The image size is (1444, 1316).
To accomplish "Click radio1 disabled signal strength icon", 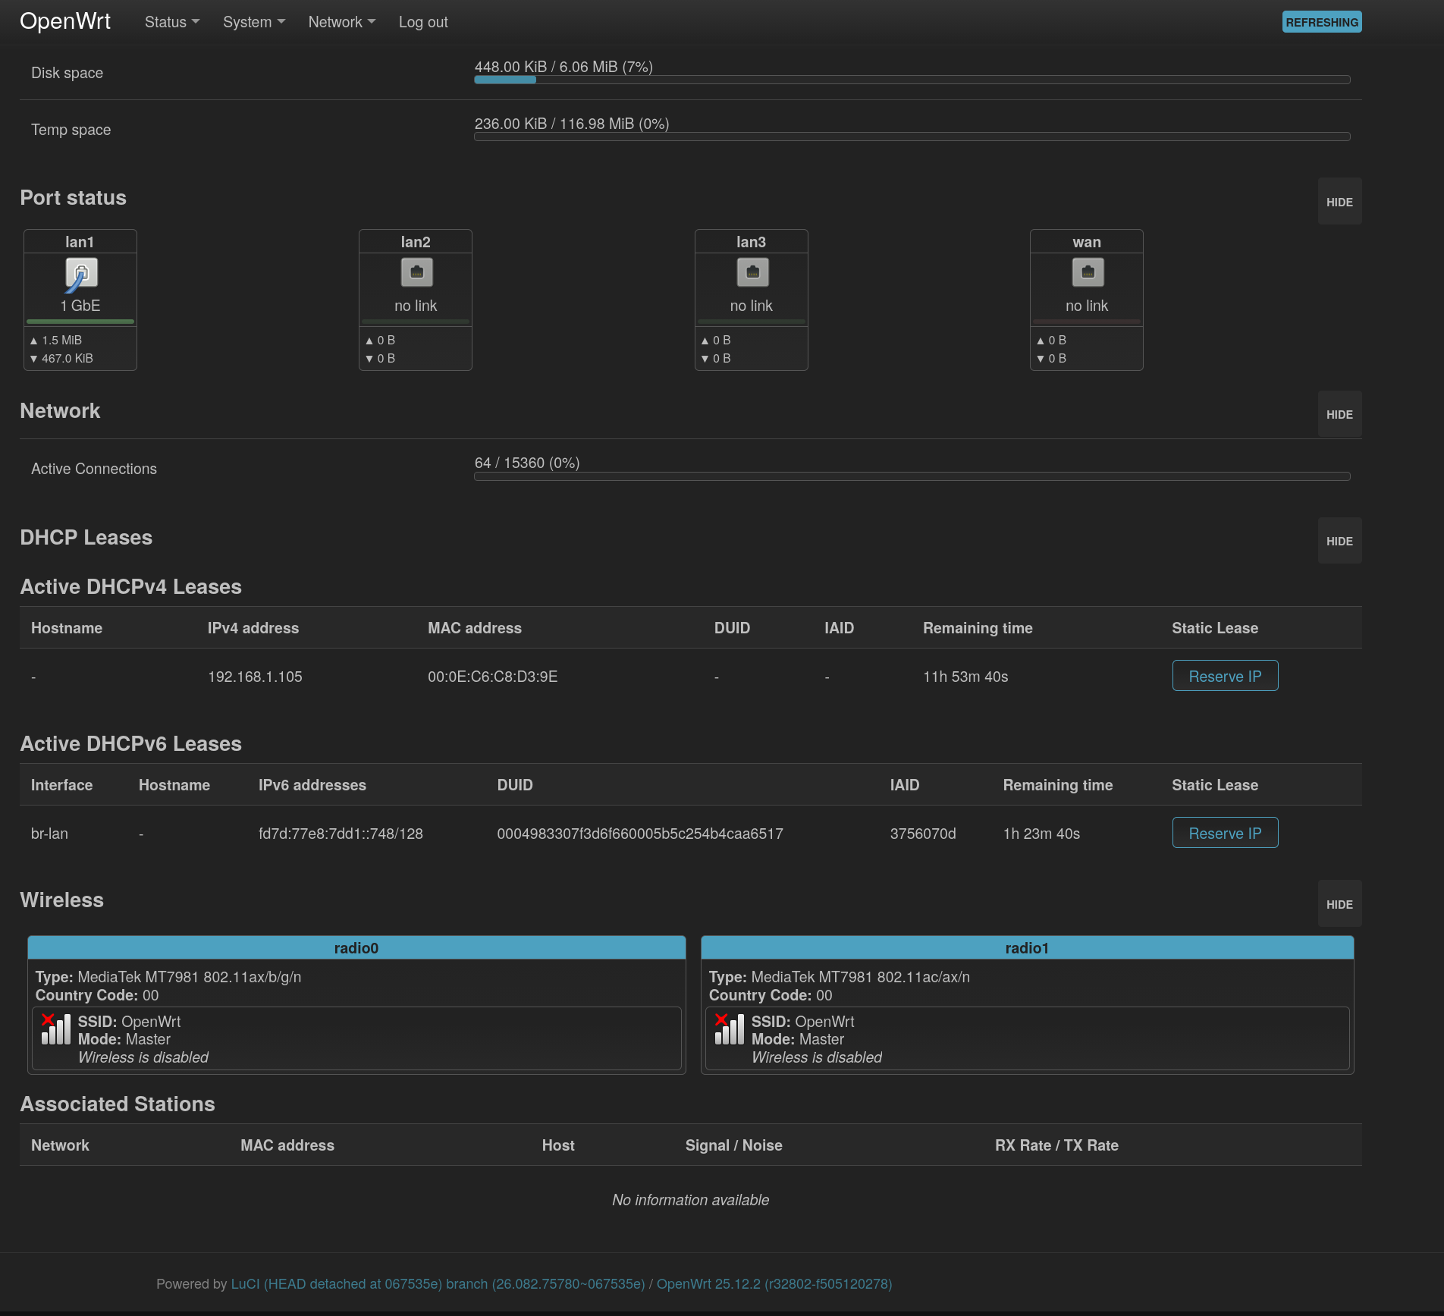I will [729, 1029].
